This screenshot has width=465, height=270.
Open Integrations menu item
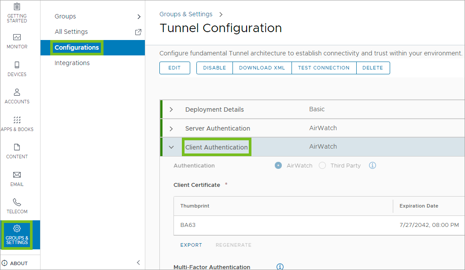[72, 63]
